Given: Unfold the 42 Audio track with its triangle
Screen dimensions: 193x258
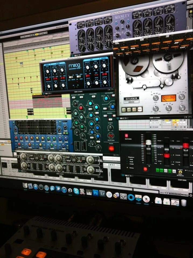Looking at the screenshot, I should tap(150, 121).
